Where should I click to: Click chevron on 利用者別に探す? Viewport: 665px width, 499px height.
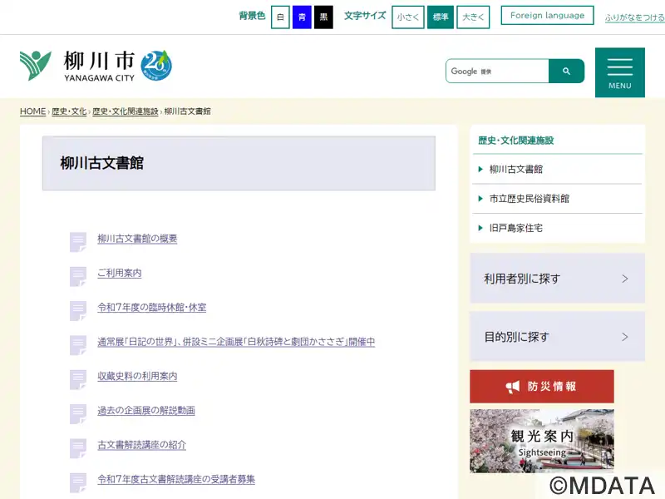point(625,279)
